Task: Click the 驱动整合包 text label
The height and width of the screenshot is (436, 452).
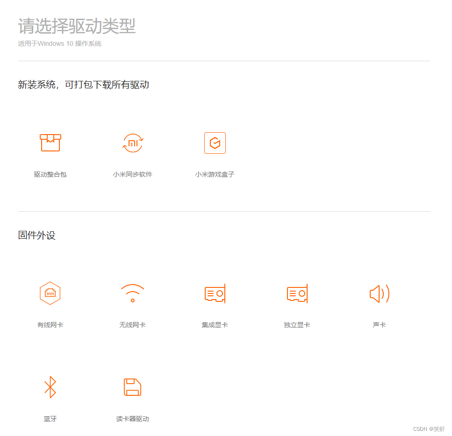Action: 50,174
